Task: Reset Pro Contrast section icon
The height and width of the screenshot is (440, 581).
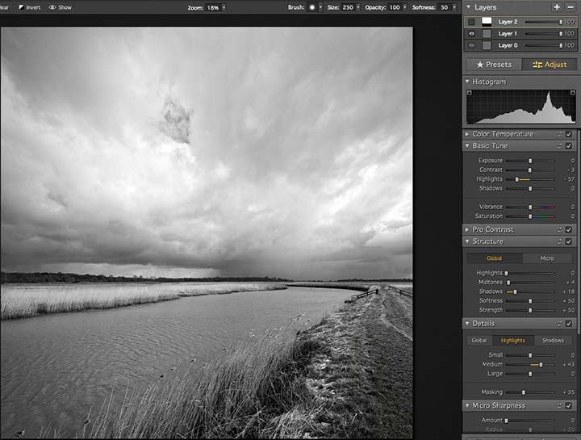Action: pyautogui.click(x=559, y=230)
